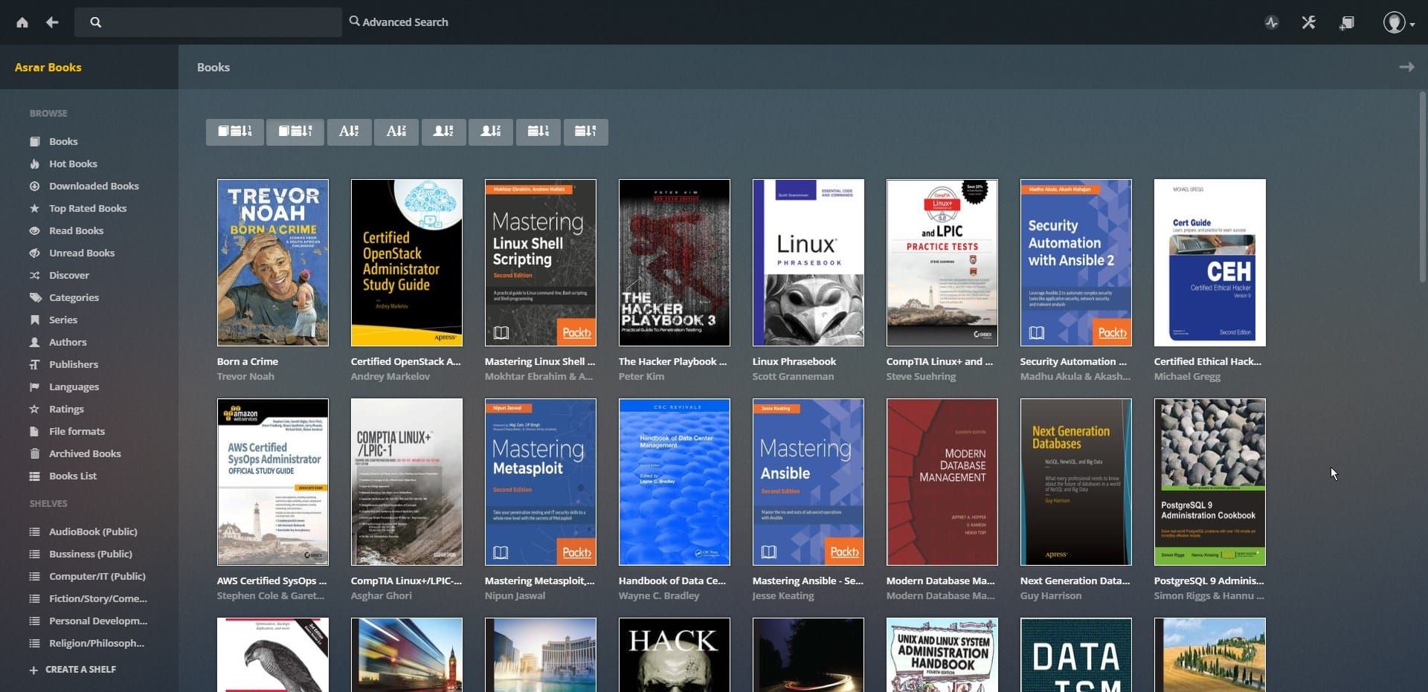Open the user profile dropdown

[1398, 22]
